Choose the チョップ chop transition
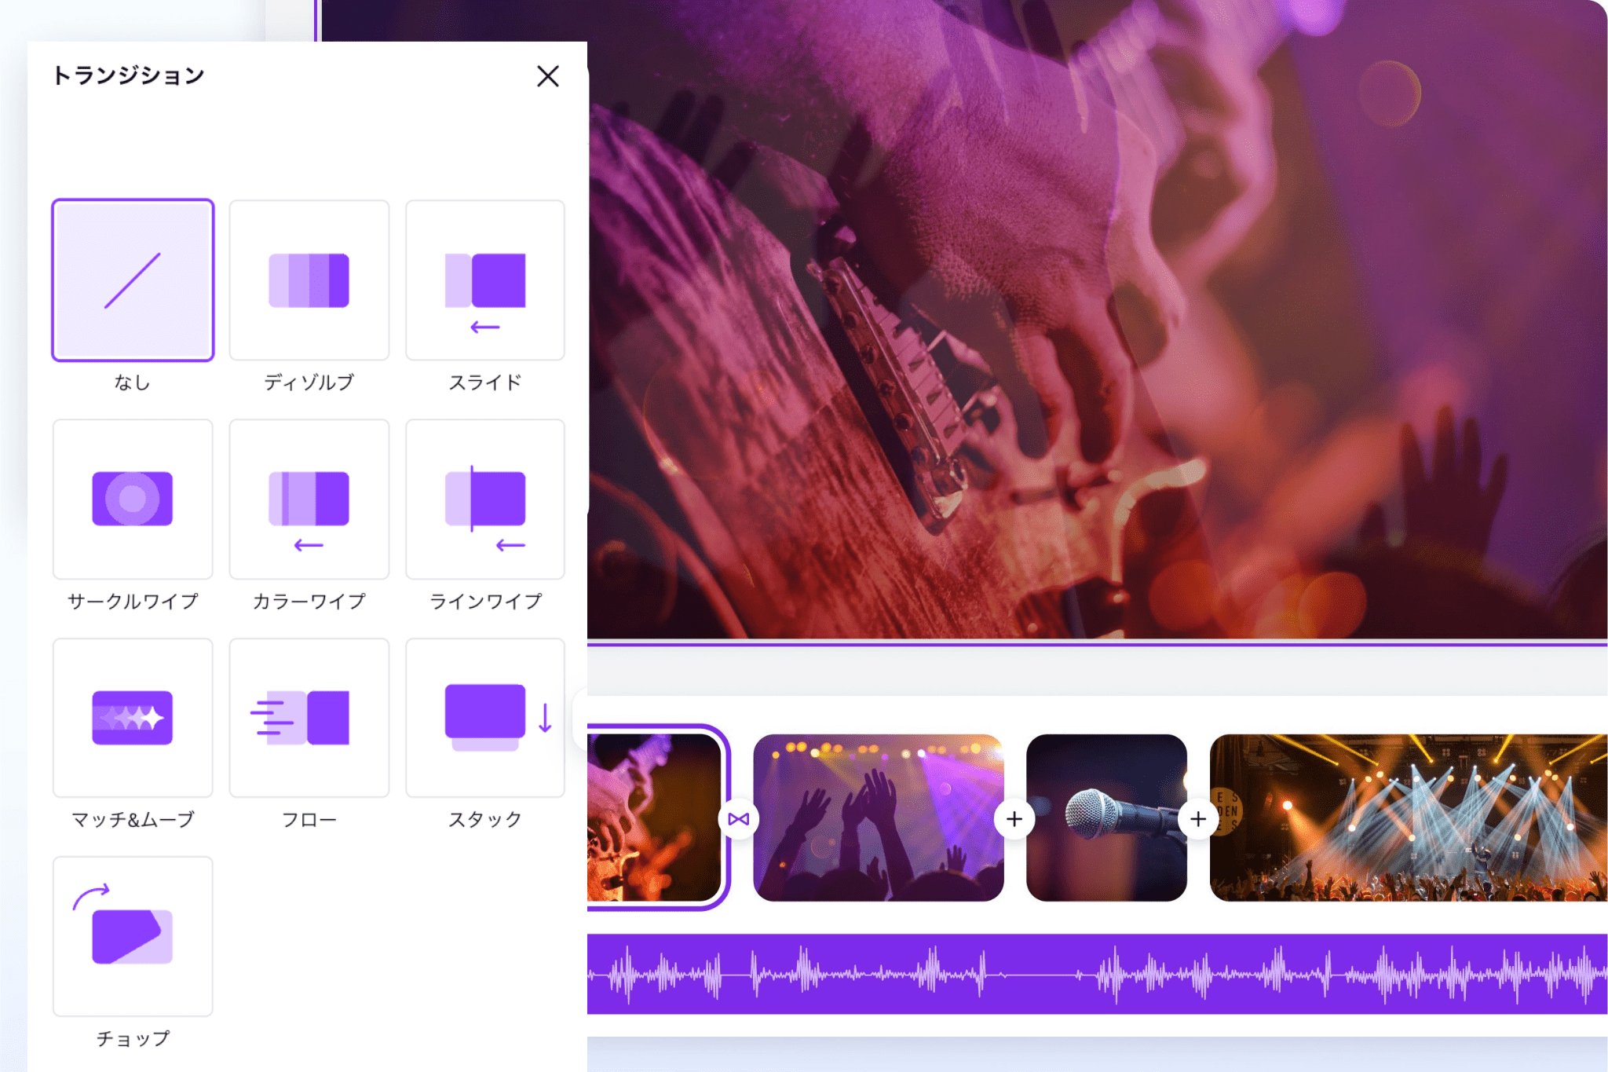This screenshot has width=1608, height=1072. point(133,936)
